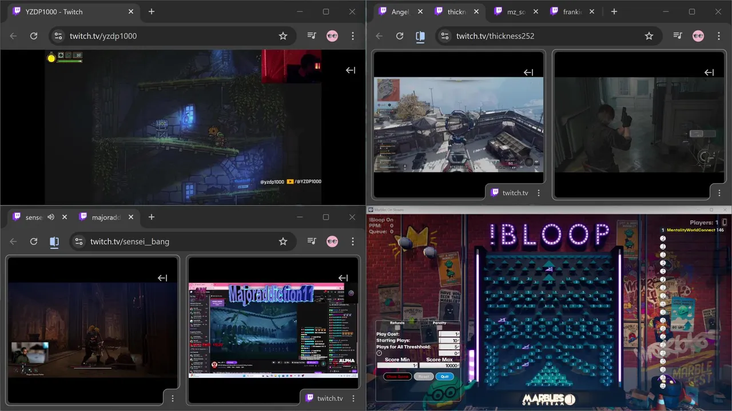This screenshot has height=411, width=732.
Task: Open split-view options beside twitch.tv label, top window
Action: coord(539,193)
